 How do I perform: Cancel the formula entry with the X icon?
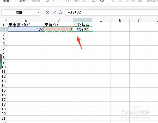point(47,12)
